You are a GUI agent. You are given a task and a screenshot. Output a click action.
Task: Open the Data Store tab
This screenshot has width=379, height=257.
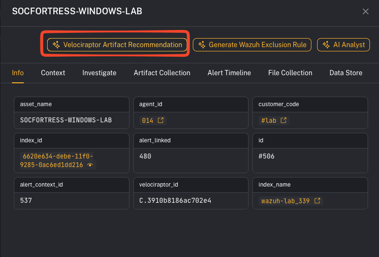pyautogui.click(x=346, y=73)
